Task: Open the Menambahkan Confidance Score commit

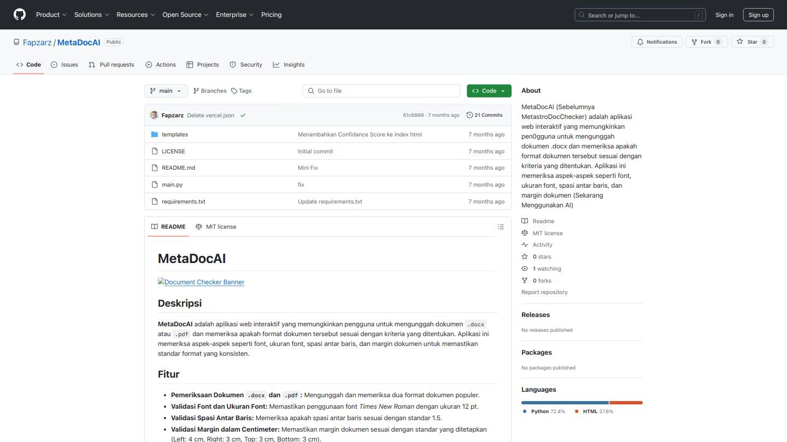Action: tap(360, 134)
